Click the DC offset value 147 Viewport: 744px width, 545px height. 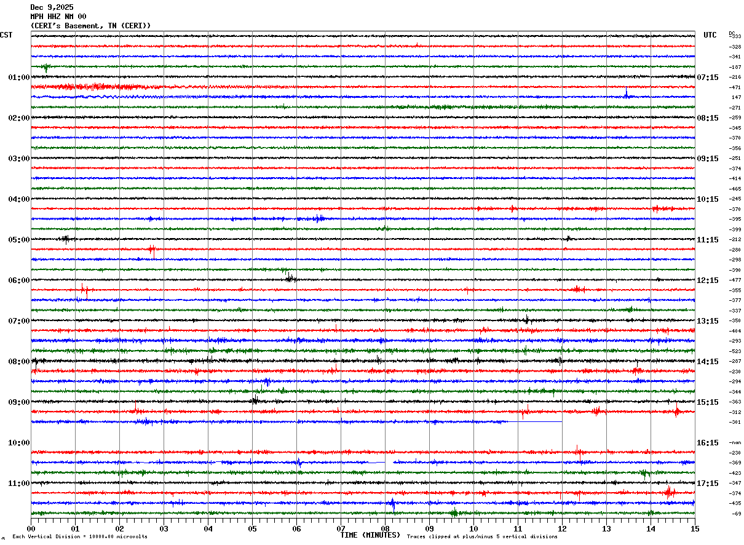tap(736, 98)
